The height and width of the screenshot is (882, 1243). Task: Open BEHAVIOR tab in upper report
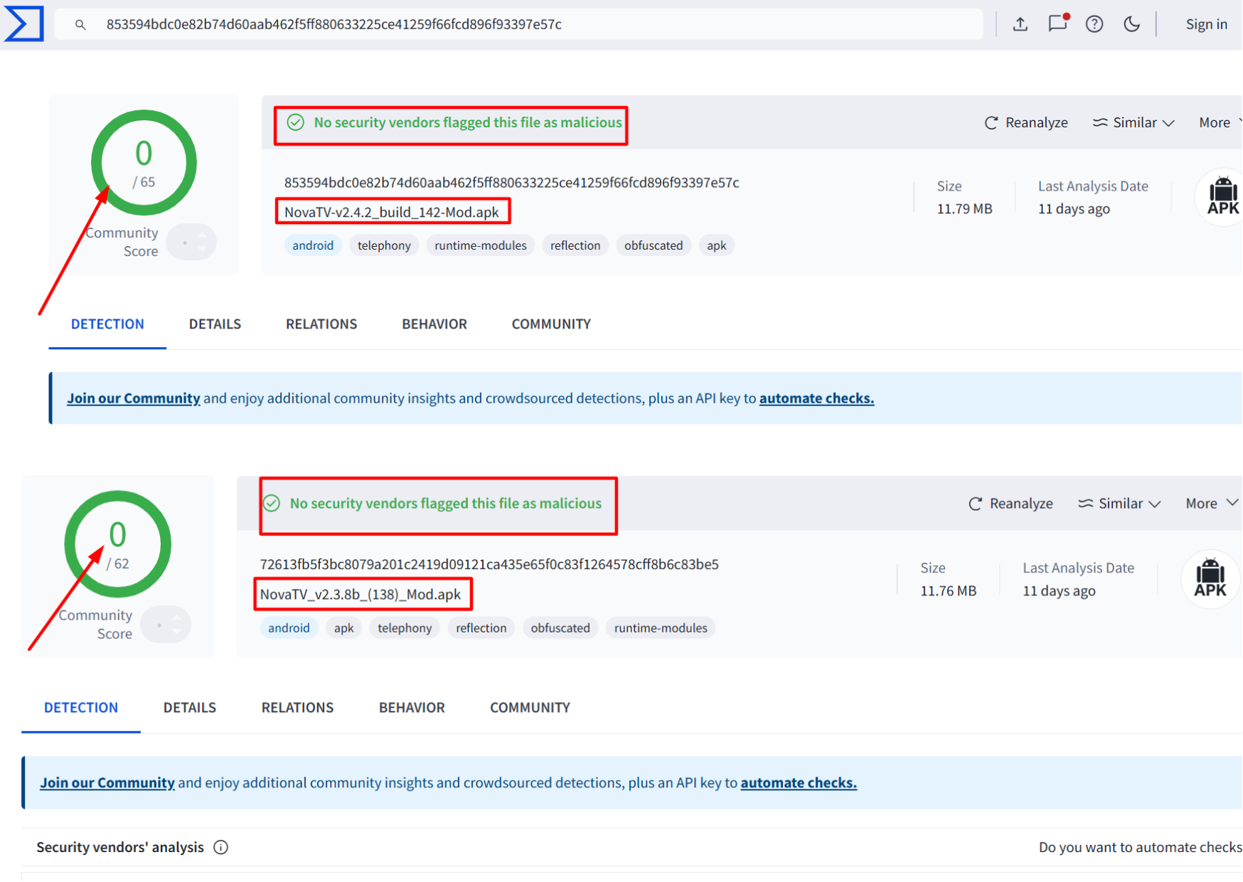pos(434,324)
